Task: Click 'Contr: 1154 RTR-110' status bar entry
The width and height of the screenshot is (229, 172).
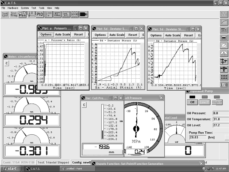Action: point(19,163)
